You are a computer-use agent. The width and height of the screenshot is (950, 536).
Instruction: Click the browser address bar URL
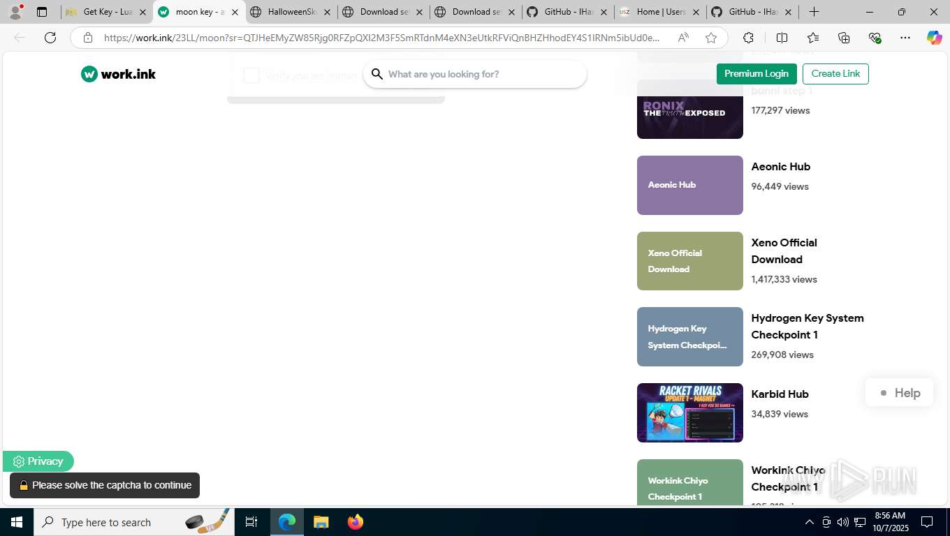click(381, 38)
